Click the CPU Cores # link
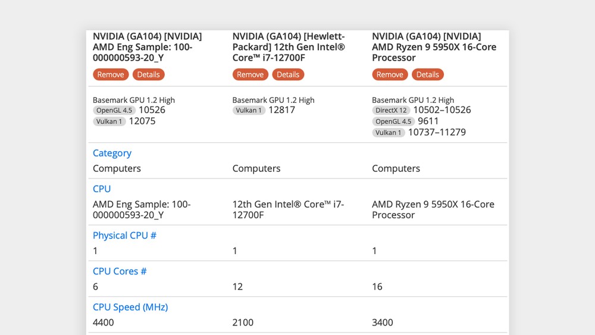This screenshot has height=335, width=595. pos(120,271)
